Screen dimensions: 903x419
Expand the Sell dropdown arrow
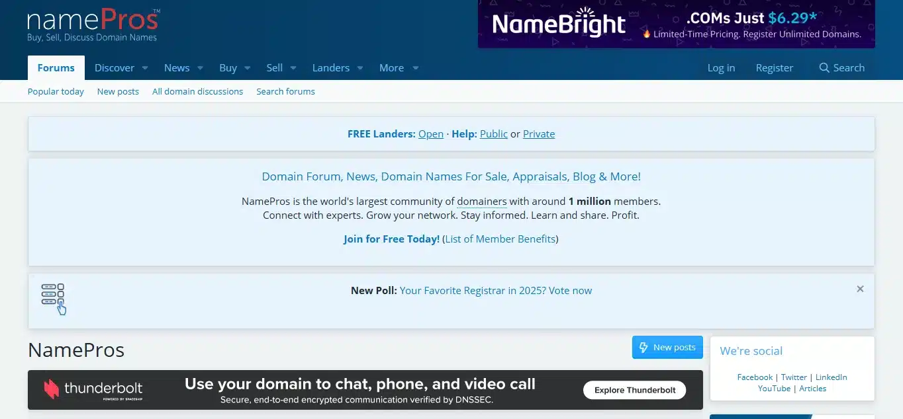click(x=293, y=68)
